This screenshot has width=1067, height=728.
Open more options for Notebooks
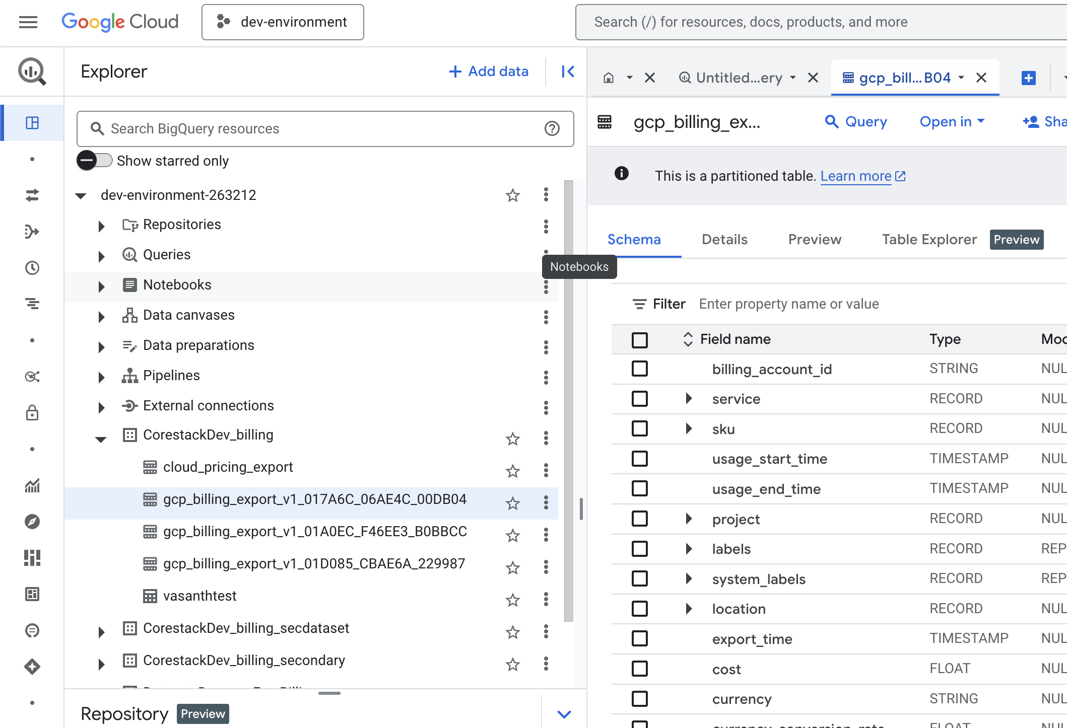(546, 286)
